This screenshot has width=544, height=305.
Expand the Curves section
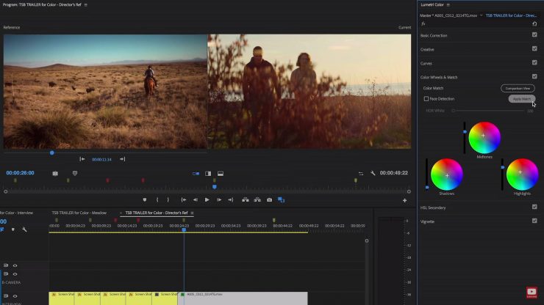(x=426, y=63)
